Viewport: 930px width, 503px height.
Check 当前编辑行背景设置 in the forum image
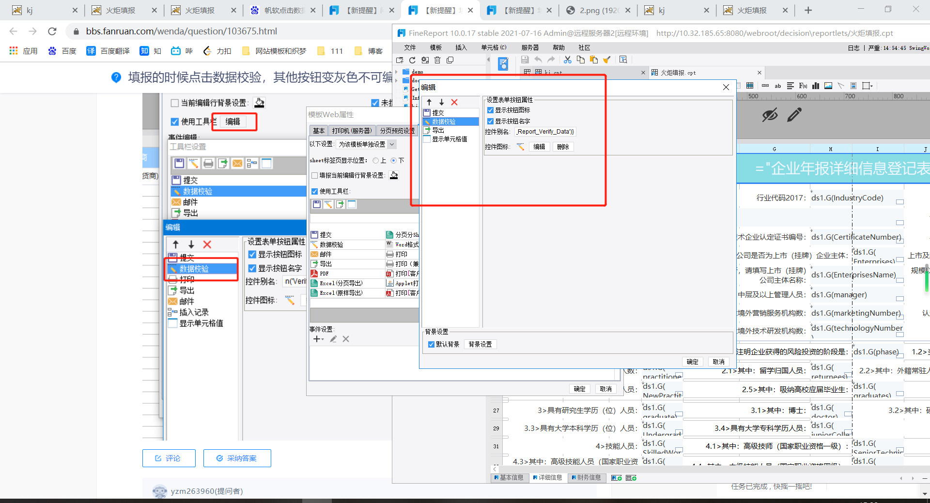(175, 103)
